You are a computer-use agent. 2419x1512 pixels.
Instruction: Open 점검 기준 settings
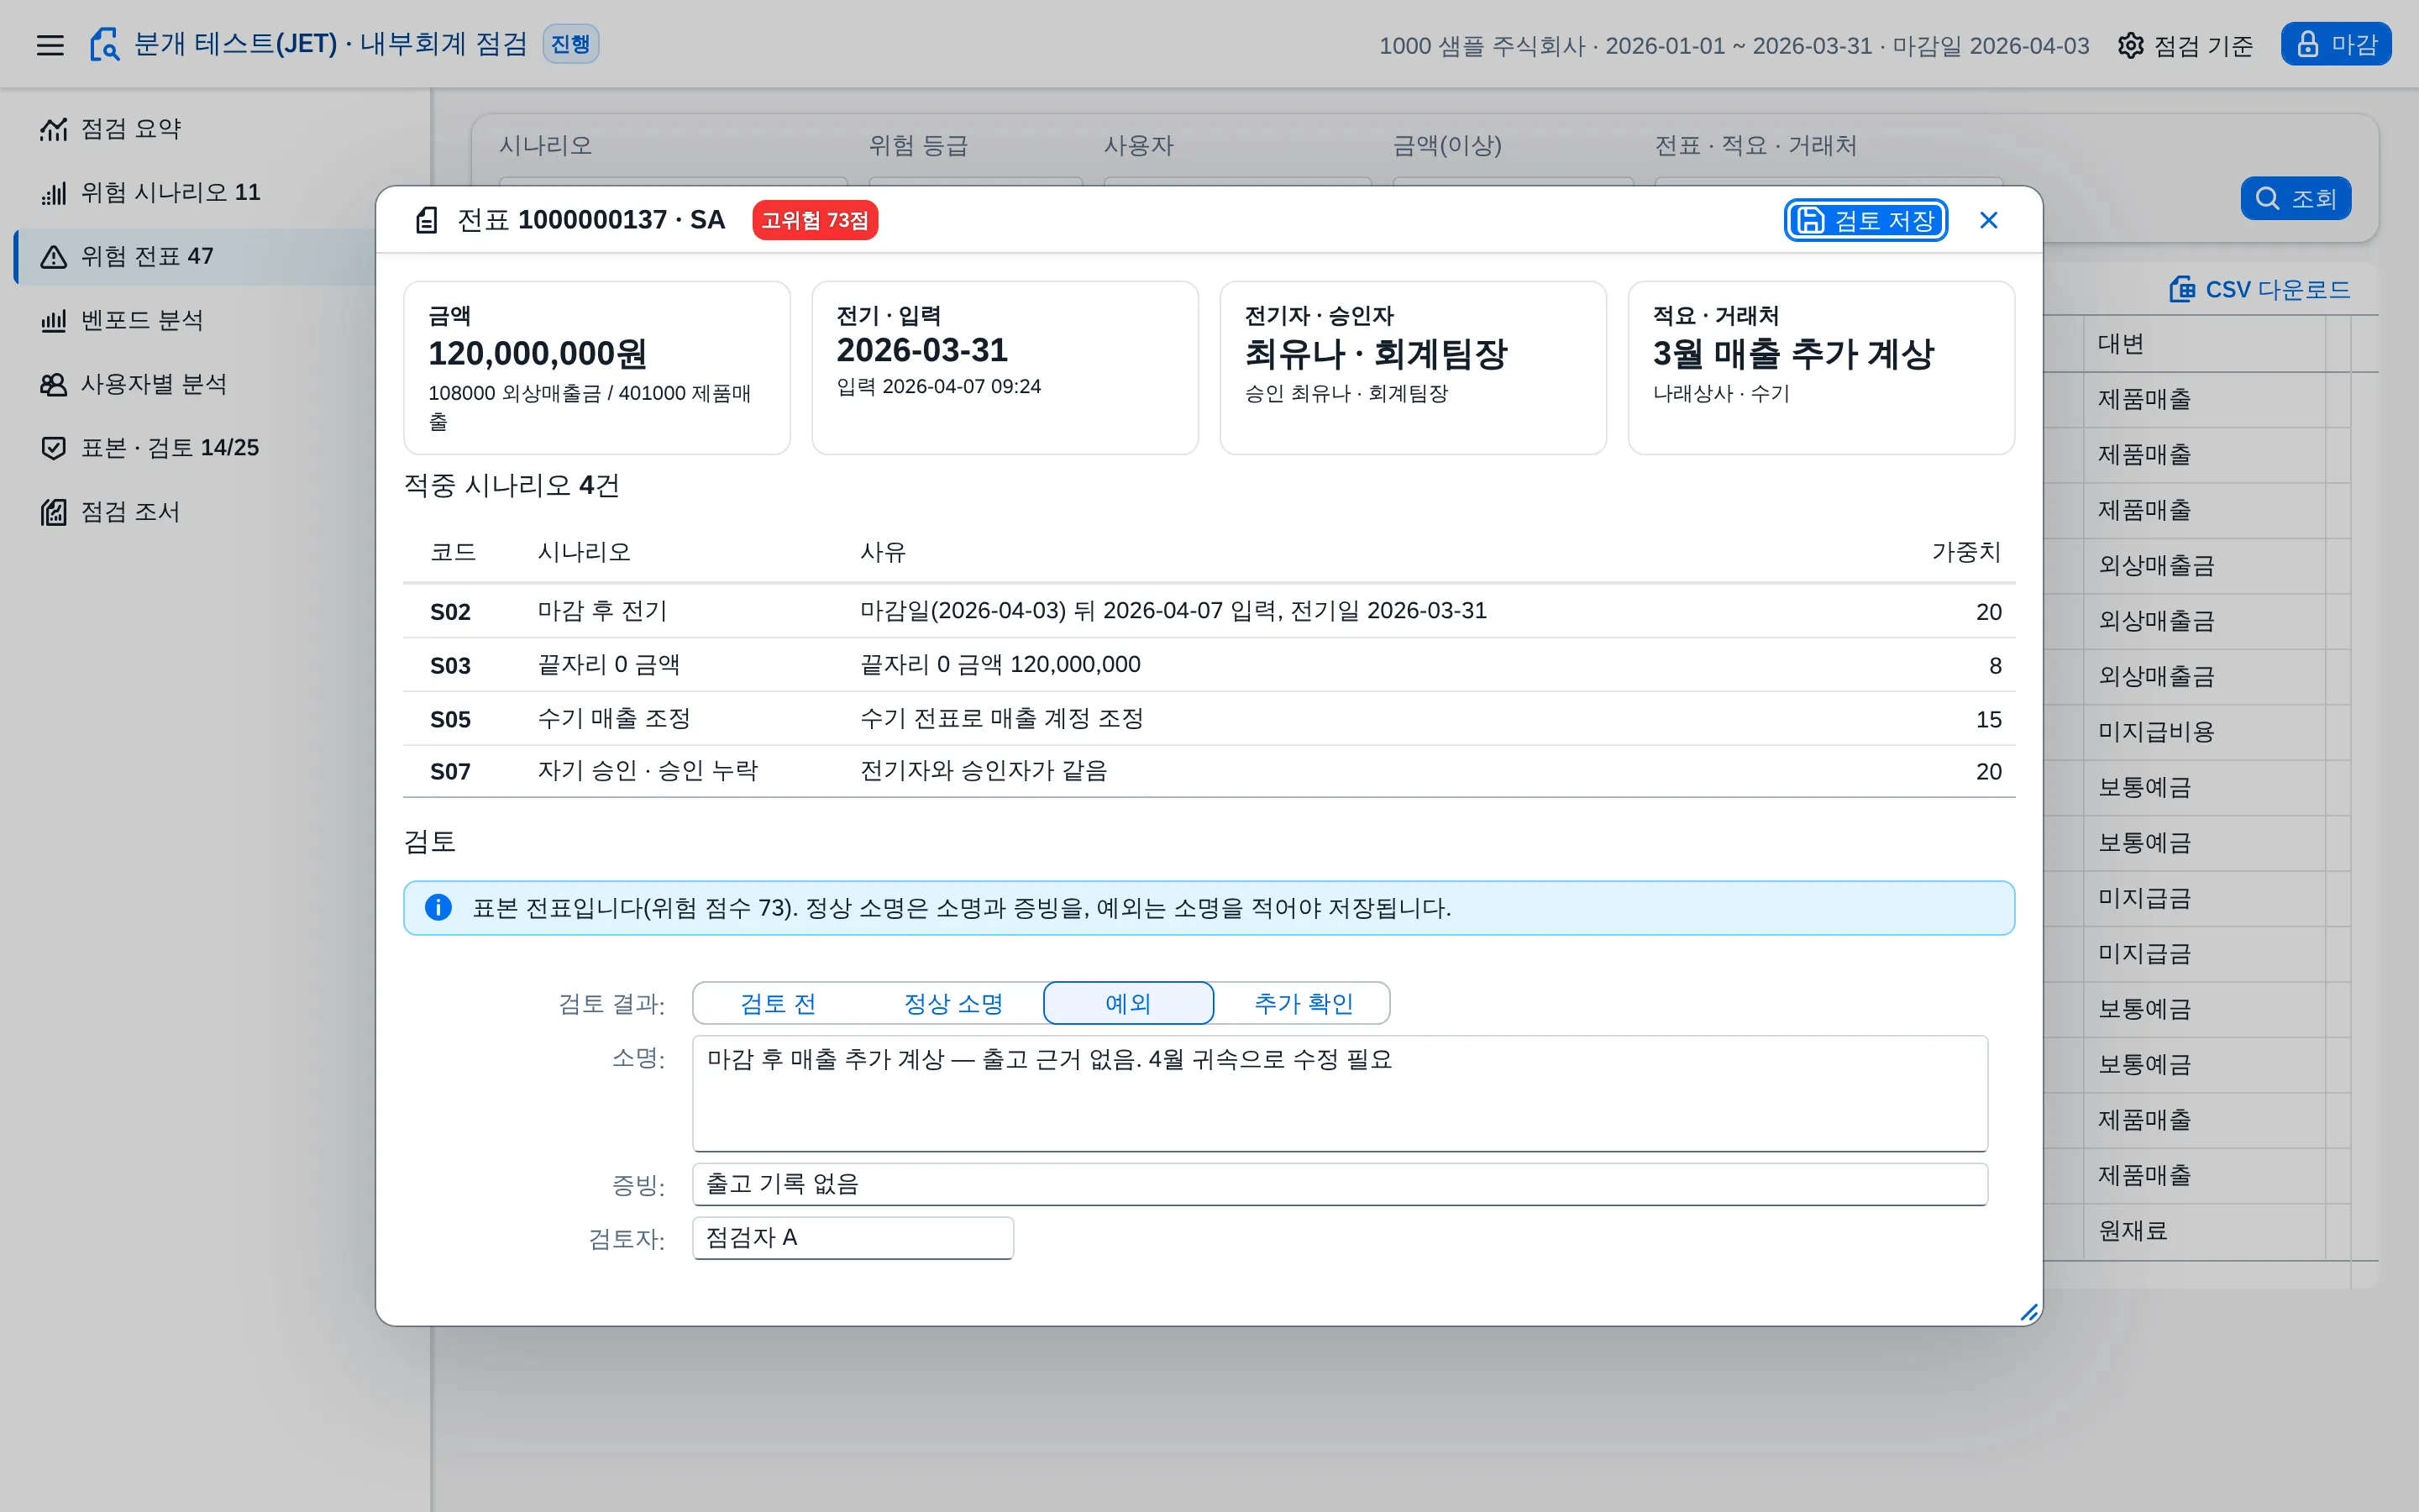point(2185,46)
